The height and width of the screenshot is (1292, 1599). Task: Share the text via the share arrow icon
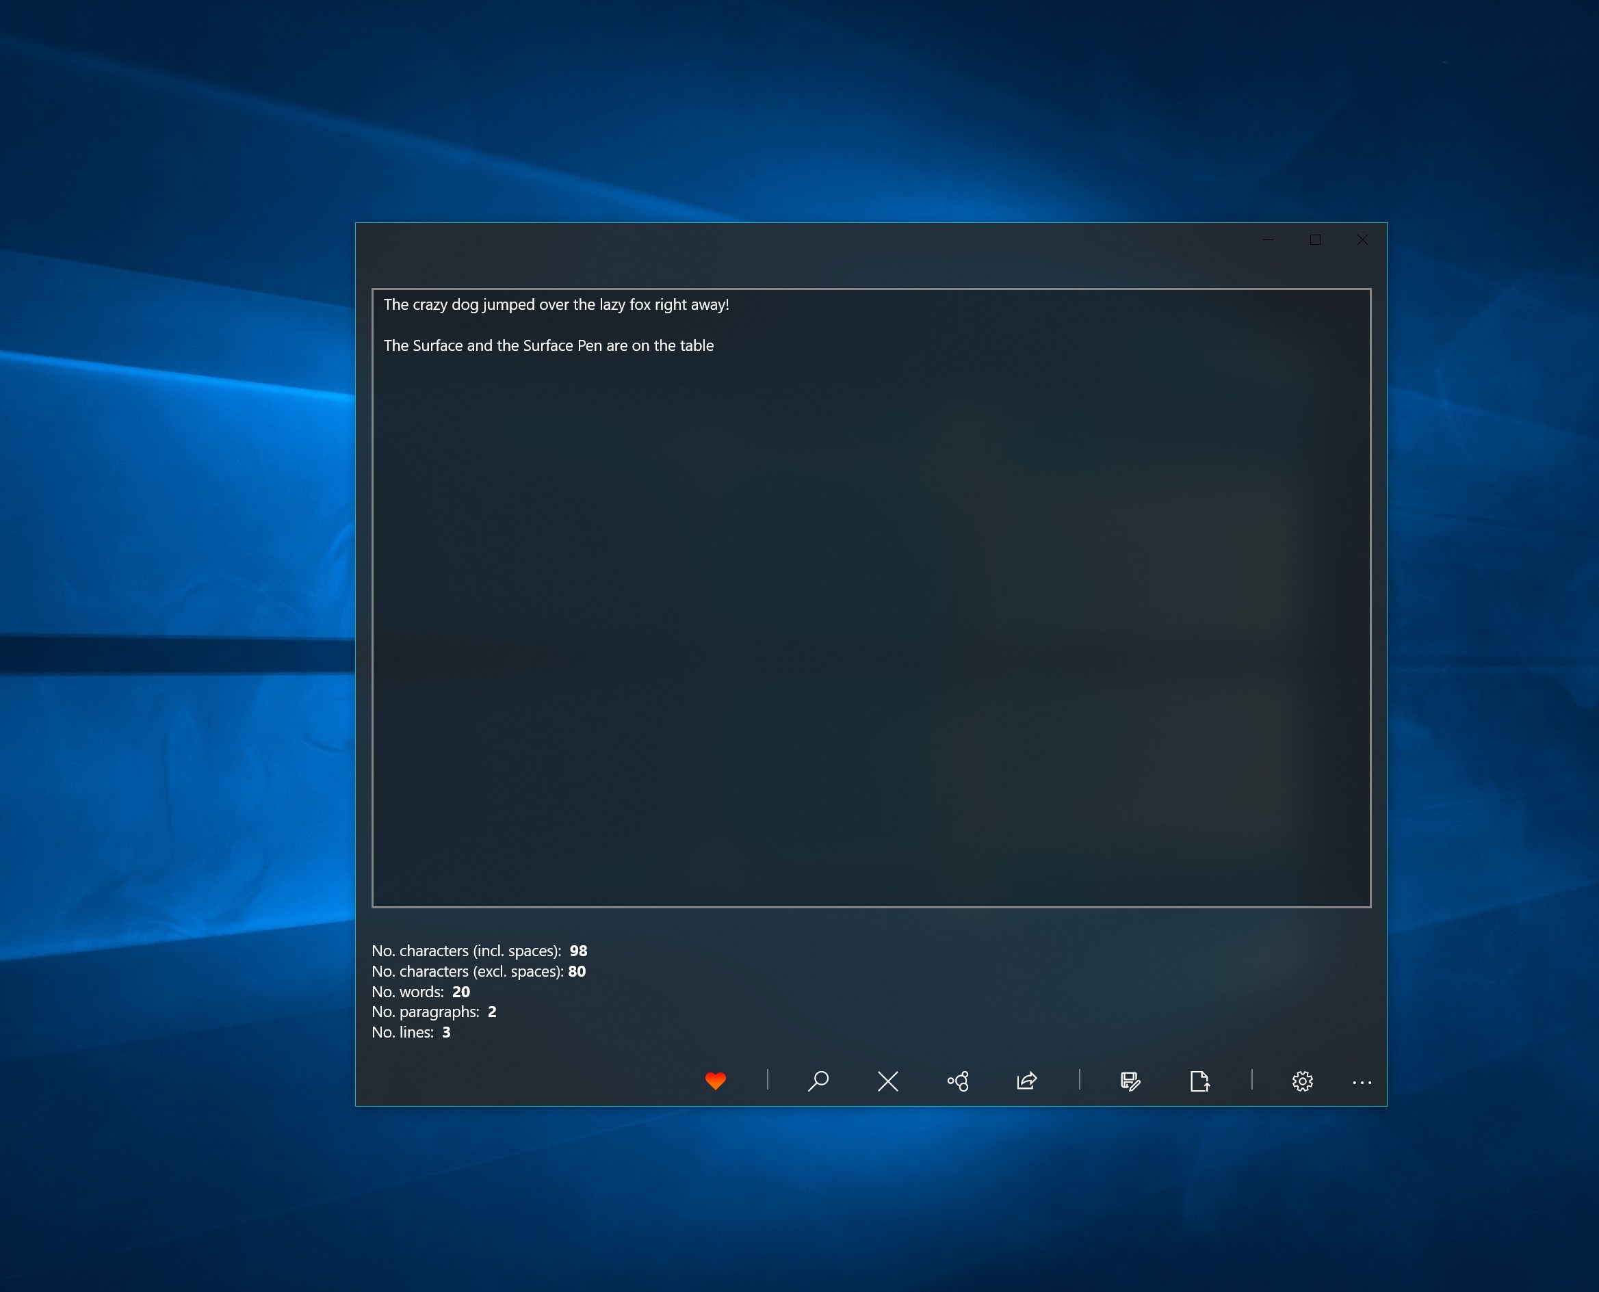pyautogui.click(x=1026, y=1081)
